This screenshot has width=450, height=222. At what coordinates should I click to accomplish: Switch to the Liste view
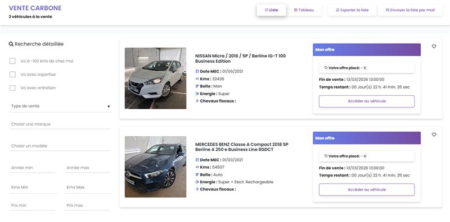tap(272, 10)
